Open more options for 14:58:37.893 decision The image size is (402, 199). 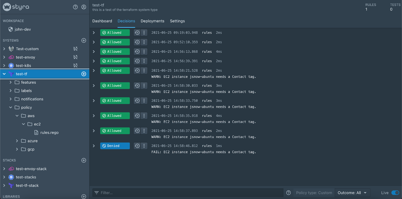[x=144, y=131]
